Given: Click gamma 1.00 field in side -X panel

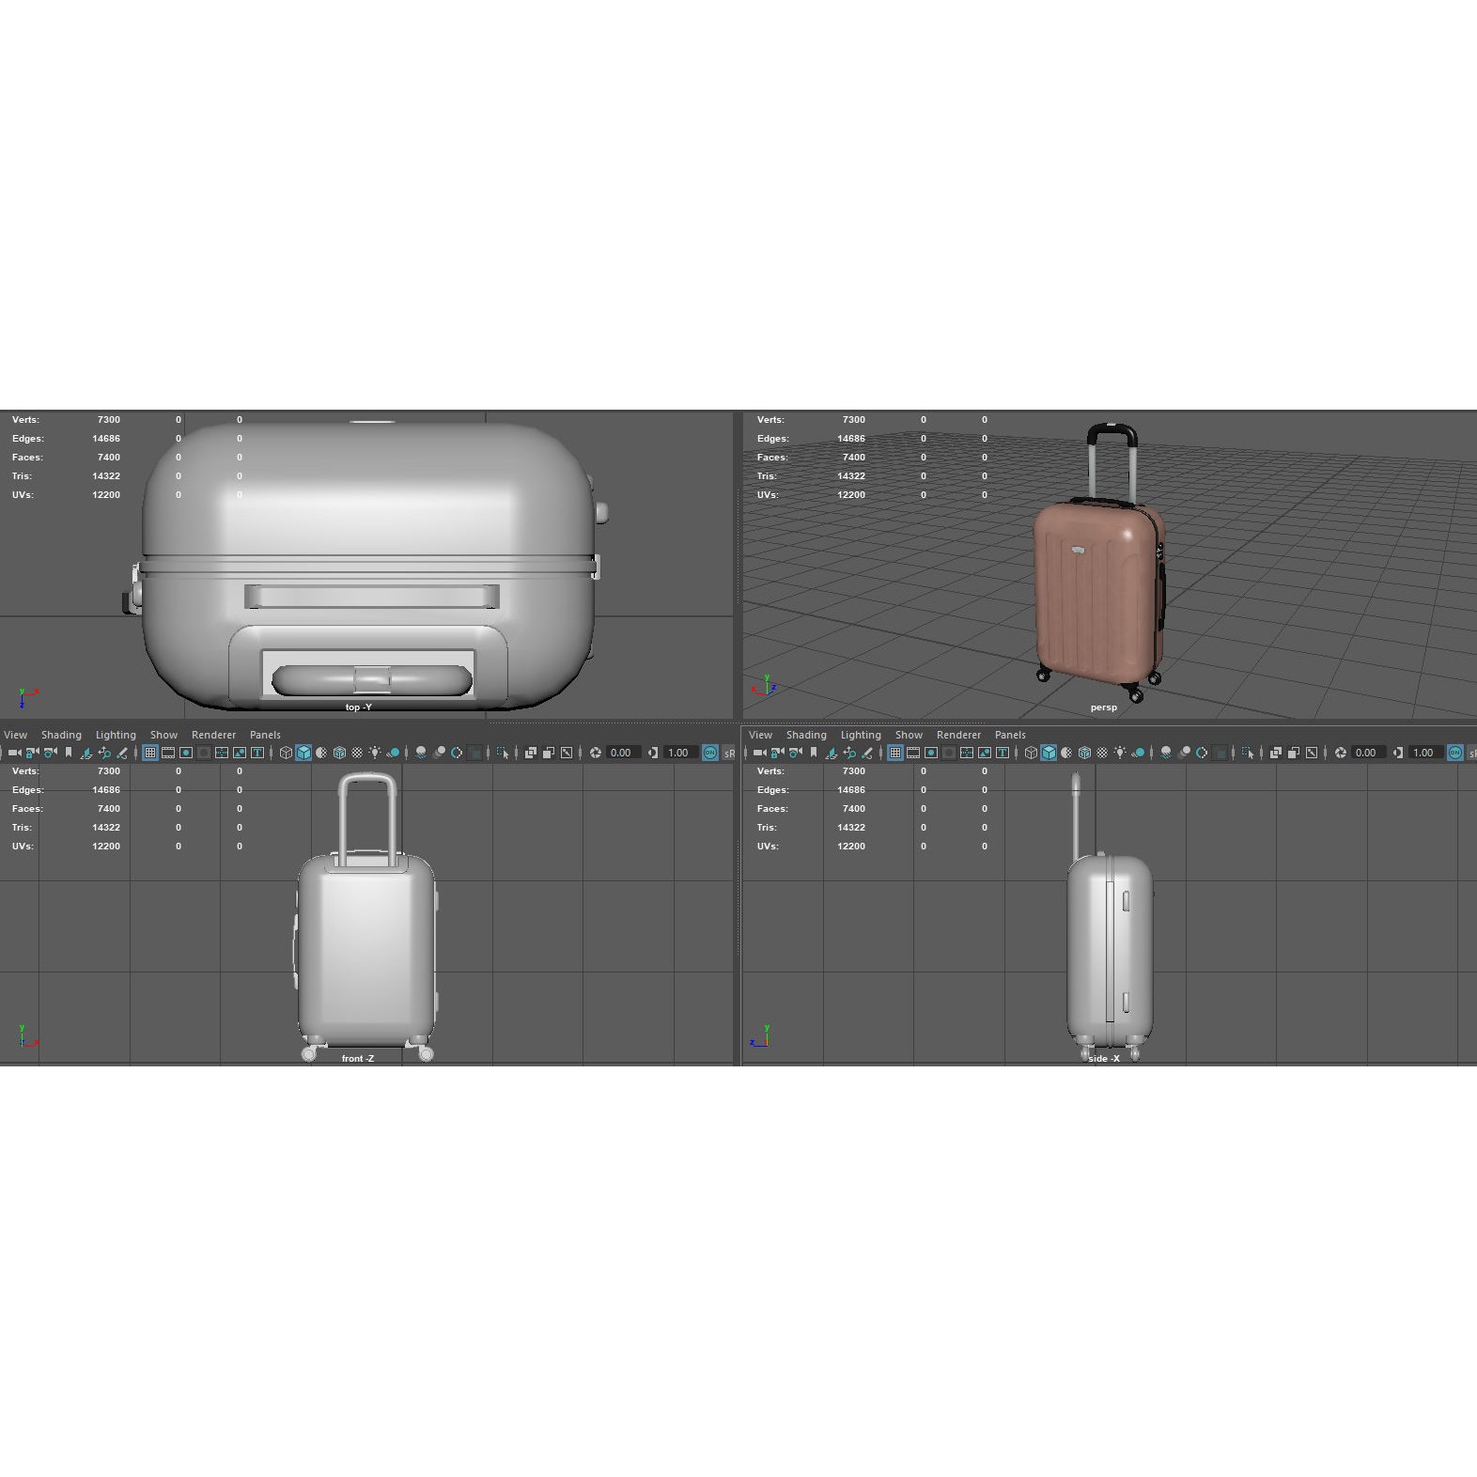Looking at the screenshot, I should [1425, 753].
